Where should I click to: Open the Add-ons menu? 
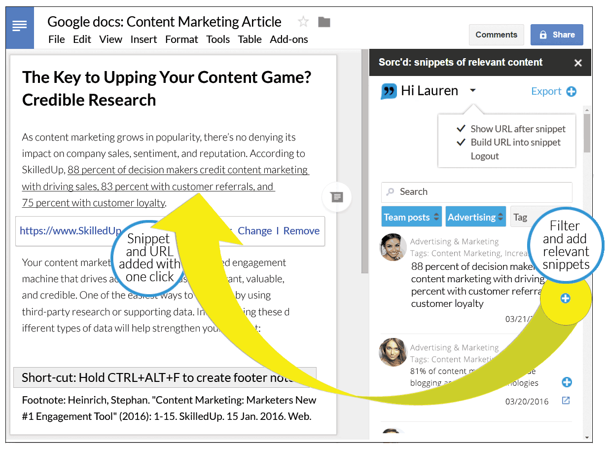pos(289,39)
